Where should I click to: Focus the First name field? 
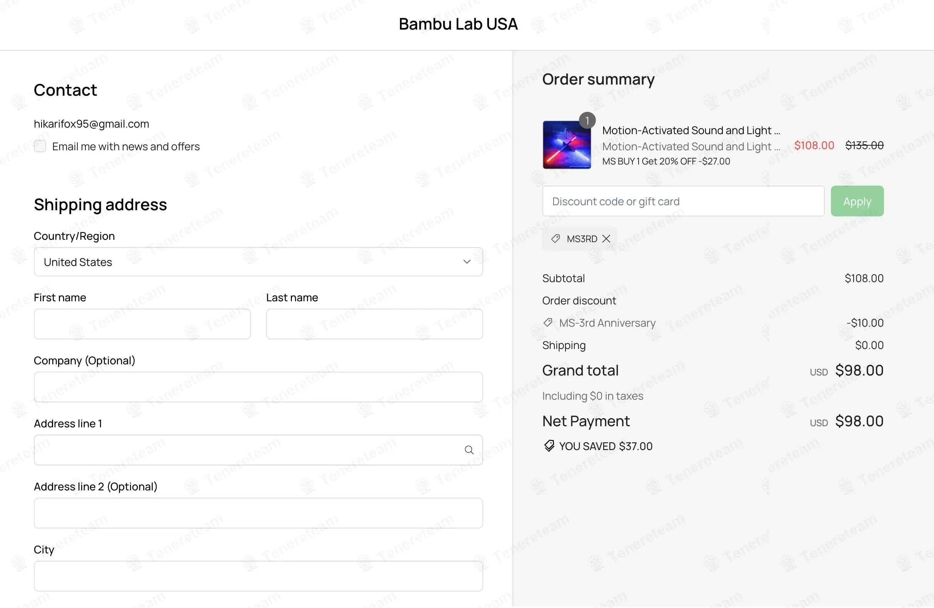[x=142, y=324]
